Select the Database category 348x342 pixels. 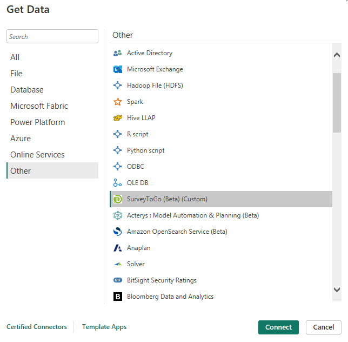coord(52,90)
